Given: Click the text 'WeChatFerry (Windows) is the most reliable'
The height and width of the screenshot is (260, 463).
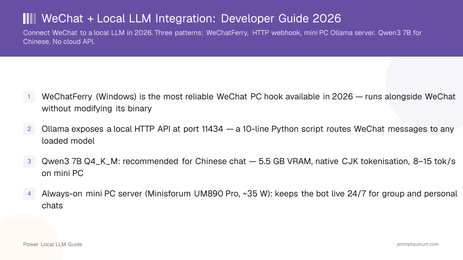Looking at the screenshot, I should [x=128, y=97].
